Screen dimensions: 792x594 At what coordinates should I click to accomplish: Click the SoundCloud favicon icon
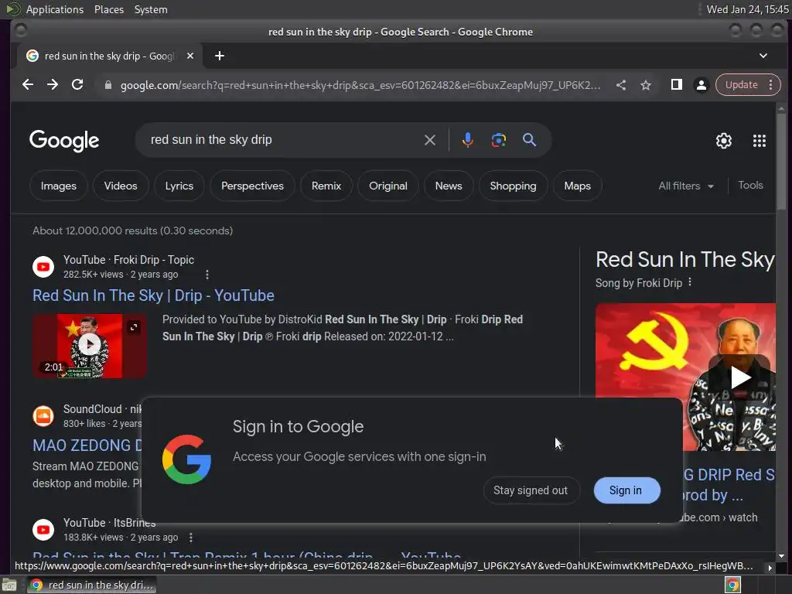coord(43,416)
